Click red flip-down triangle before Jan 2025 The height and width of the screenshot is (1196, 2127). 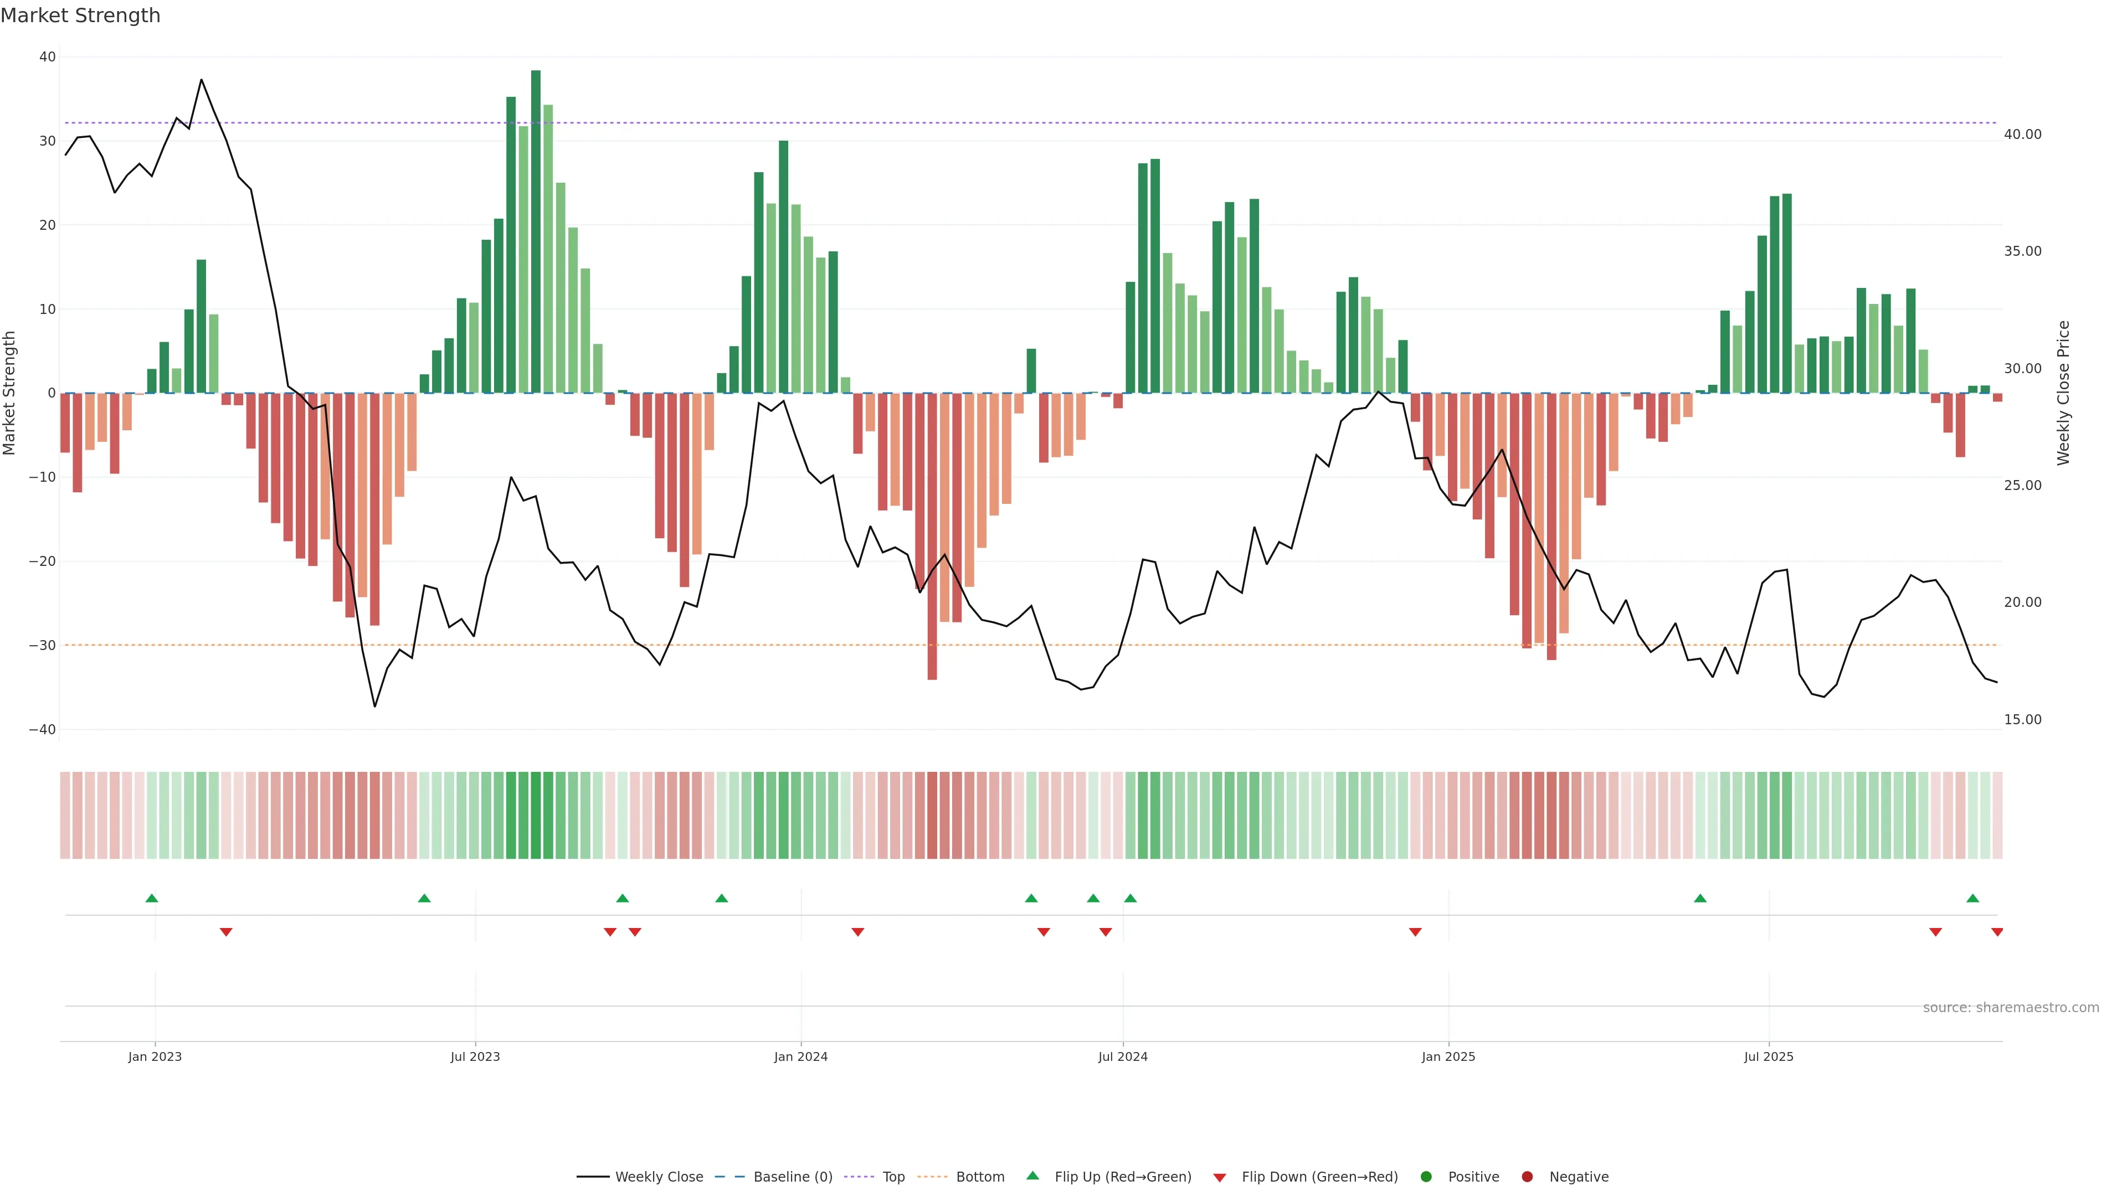1415,932
